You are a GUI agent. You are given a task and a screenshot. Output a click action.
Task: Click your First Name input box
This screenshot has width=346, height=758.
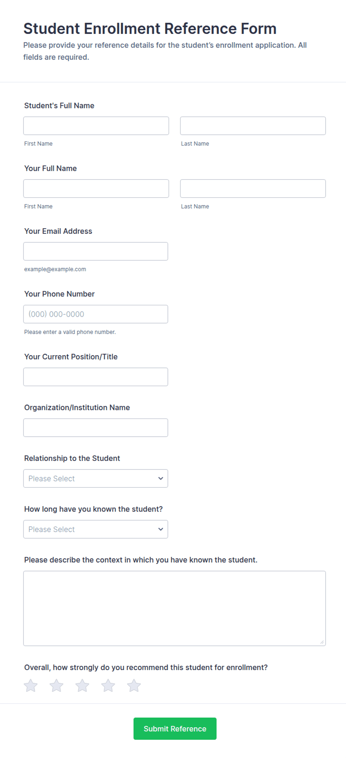point(96,188)
